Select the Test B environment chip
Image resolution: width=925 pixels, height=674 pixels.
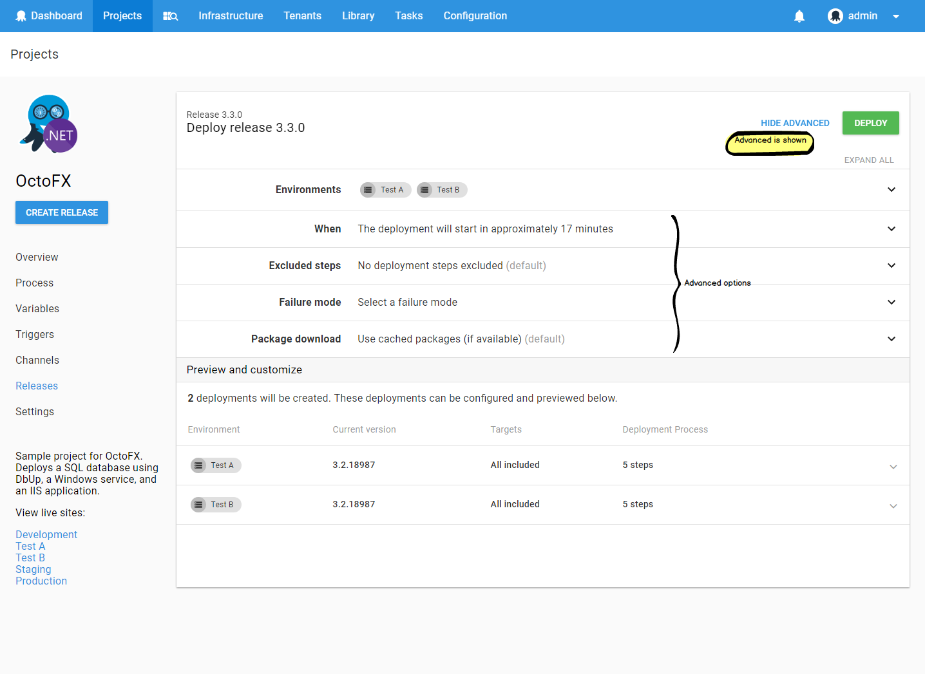click(441, 189)
